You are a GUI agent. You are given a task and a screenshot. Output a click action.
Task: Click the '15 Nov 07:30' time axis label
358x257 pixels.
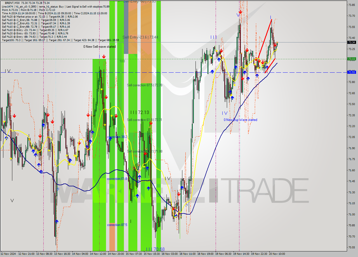[134, 254]
